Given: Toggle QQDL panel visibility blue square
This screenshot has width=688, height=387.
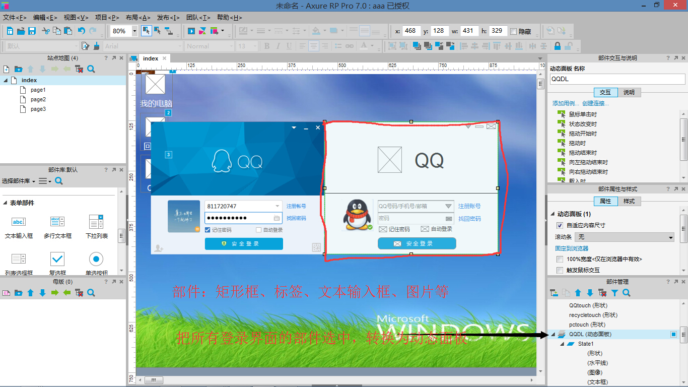Looking at the screenshot, I should point(674,334).
